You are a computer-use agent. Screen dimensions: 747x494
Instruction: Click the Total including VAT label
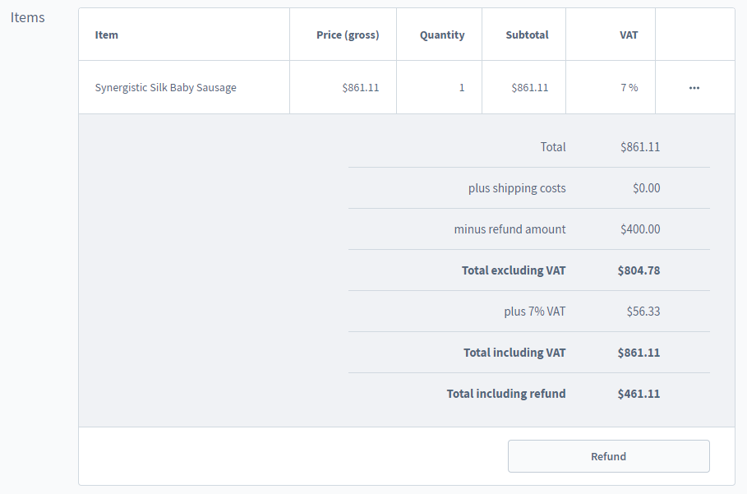514,353
